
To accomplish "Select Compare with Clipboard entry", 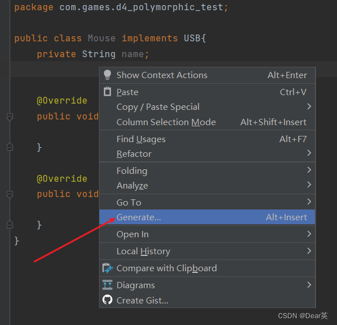I will (x=207, y=268).
